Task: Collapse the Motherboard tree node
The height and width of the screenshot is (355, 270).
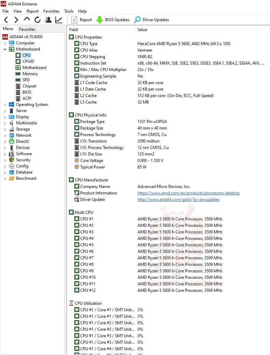Action: click(5, 49)
